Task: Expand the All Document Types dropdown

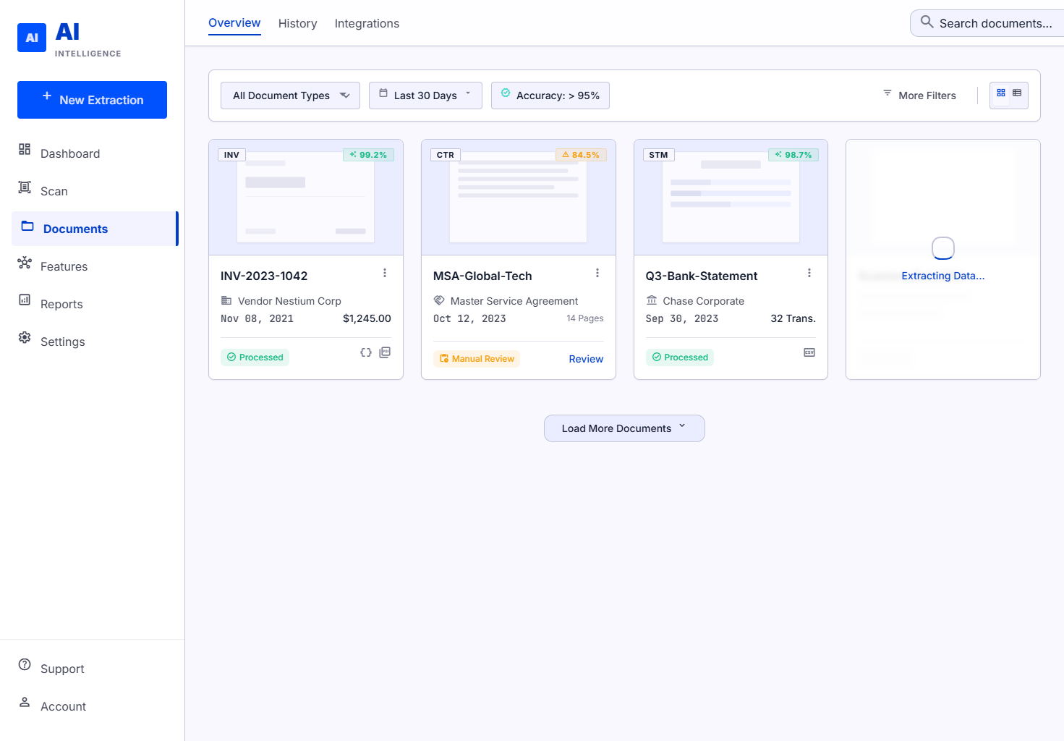Action: 290,96
